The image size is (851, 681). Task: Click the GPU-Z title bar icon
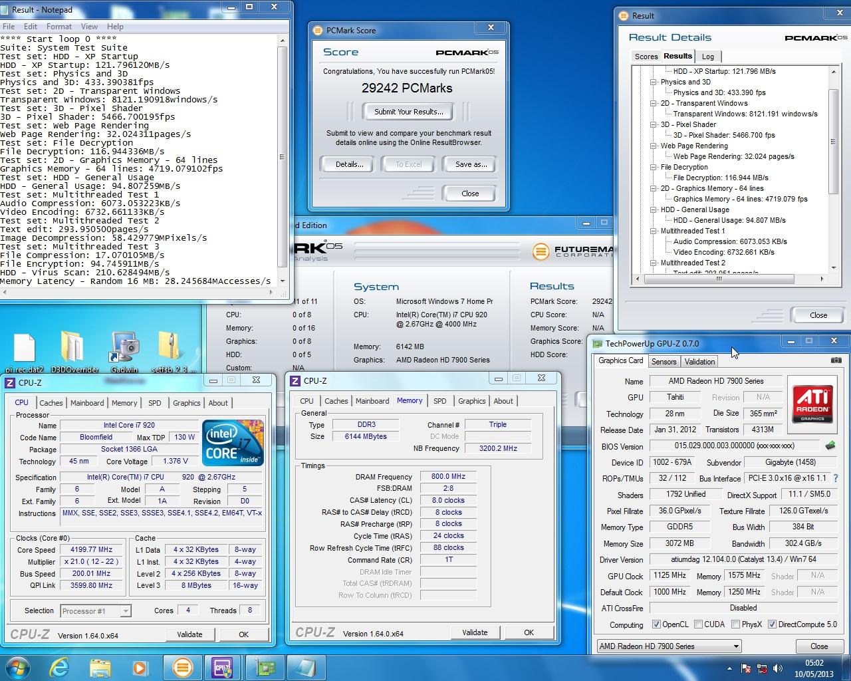point(597,344)
